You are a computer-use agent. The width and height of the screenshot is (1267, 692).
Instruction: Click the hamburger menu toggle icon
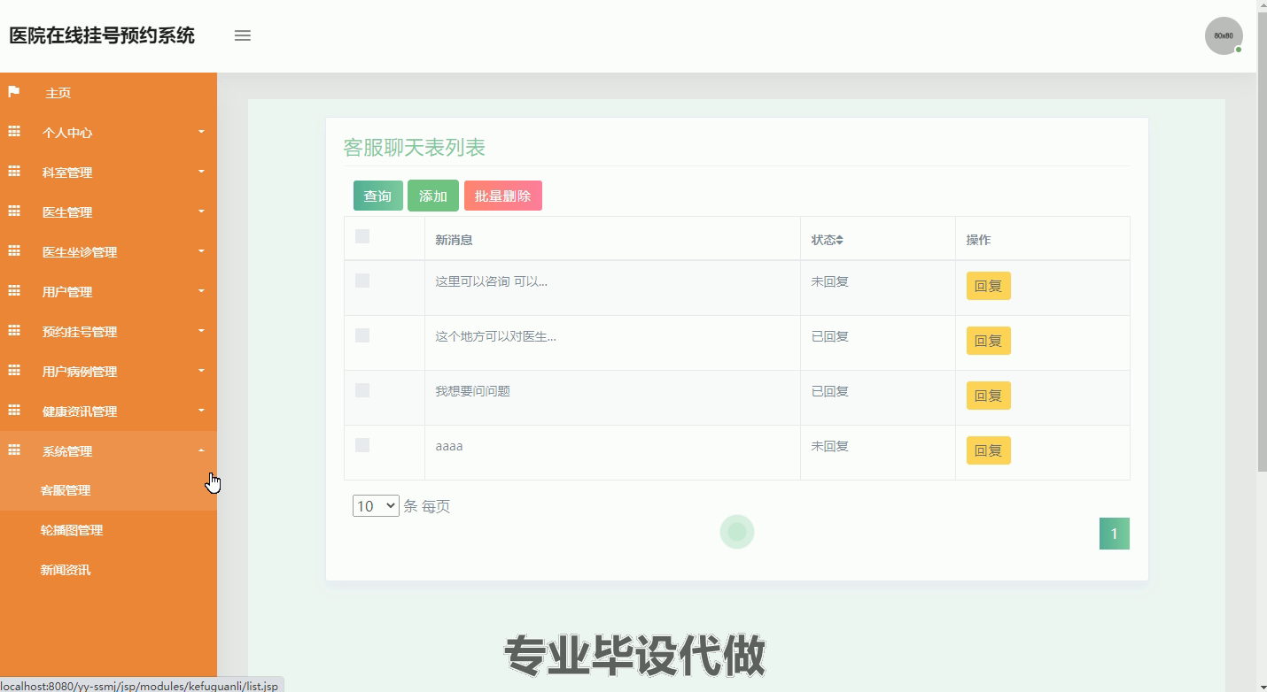[x=242, y=35]
